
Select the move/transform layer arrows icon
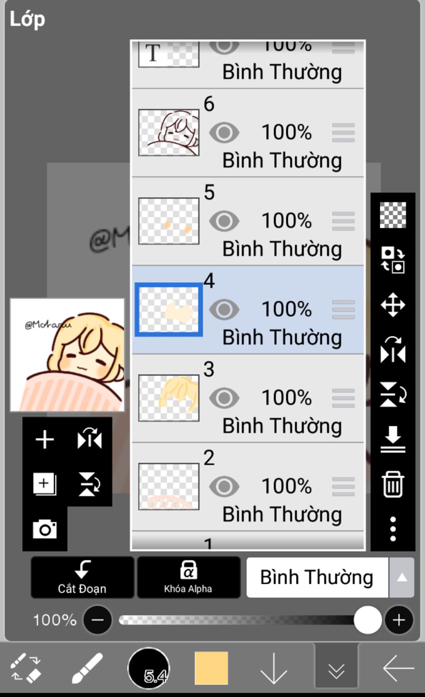pos(393,305)
